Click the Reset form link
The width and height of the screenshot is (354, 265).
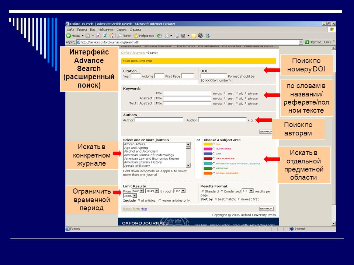click(131, 209)
